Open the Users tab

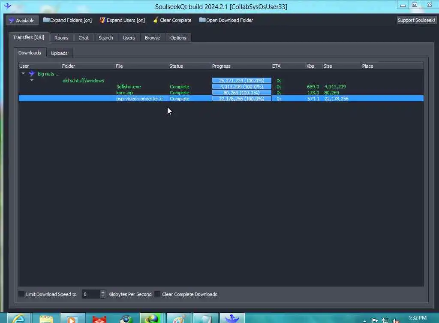pyautogui.click(x=129, y=38)
